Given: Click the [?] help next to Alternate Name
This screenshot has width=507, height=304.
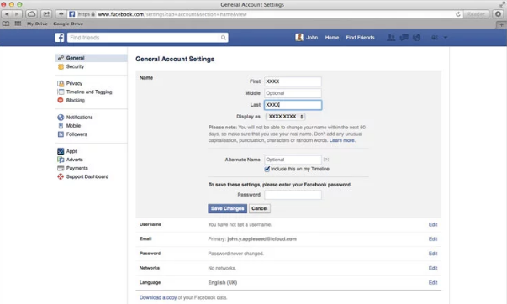Looking at the screenshot, I should tap(326, 160).
